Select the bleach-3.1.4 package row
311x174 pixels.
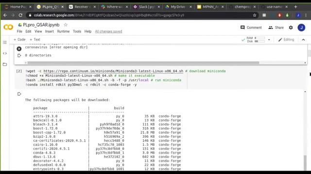click(x=107, y=124)
